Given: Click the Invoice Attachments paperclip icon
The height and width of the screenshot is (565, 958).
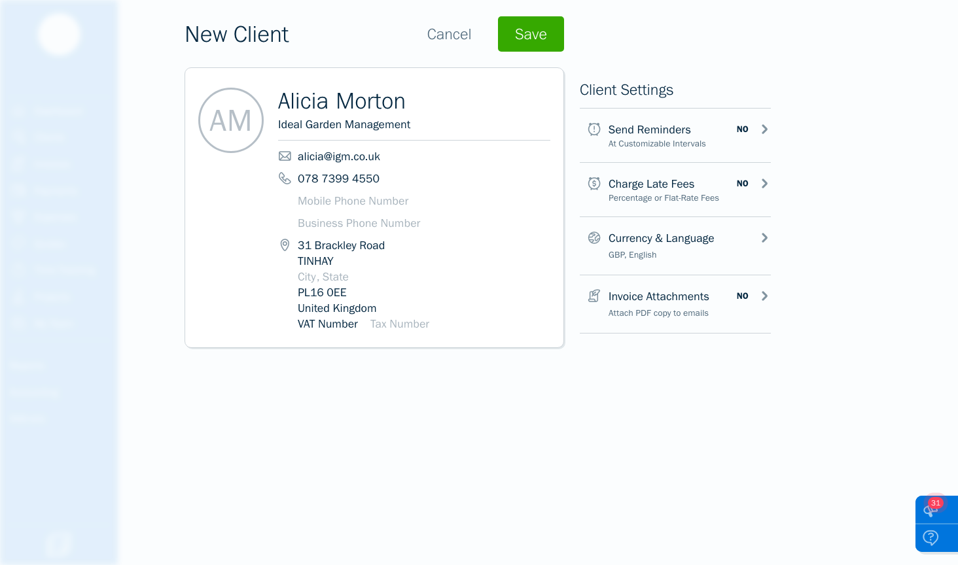Looking at the screenshot, I should coord(594,296).
